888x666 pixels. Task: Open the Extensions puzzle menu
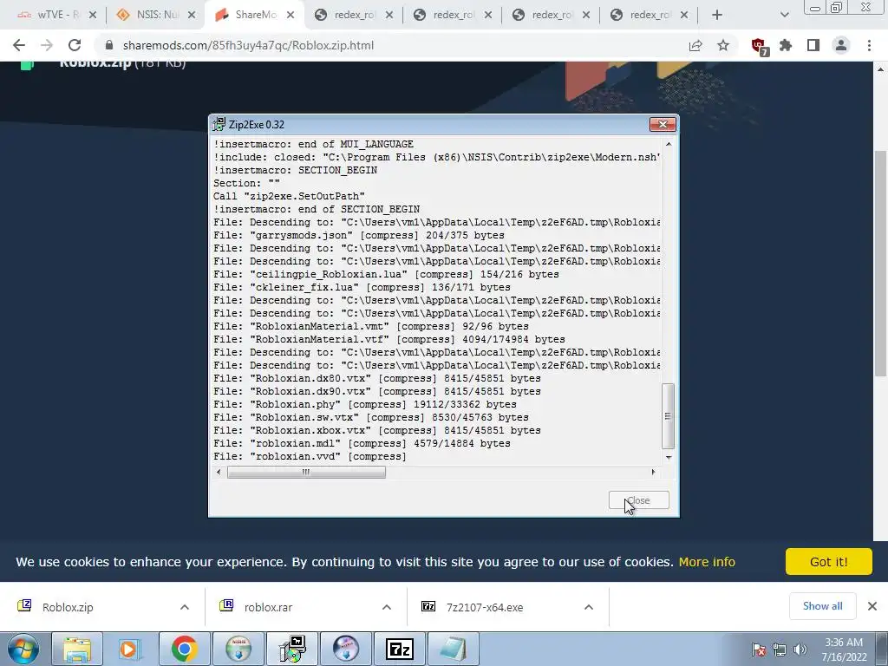[x=786, y=45]
